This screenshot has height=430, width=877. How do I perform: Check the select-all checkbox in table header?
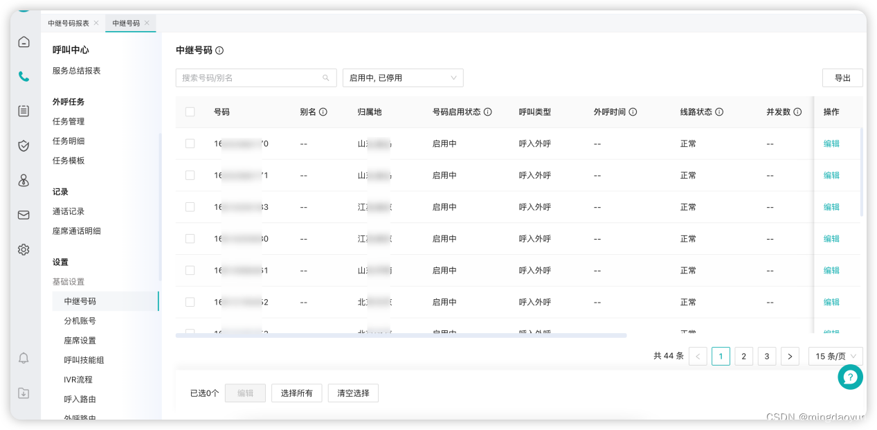pos(190,111)
